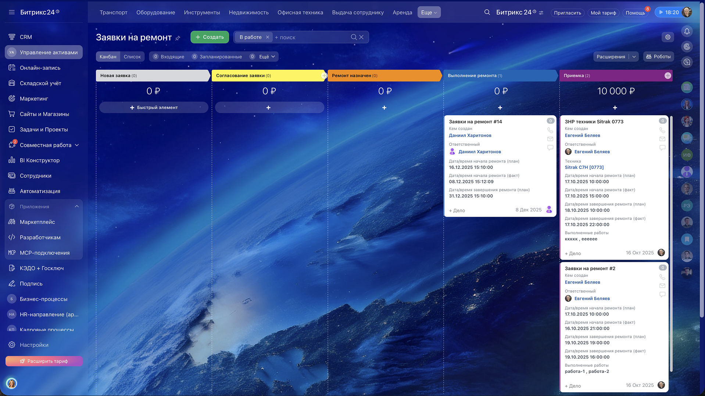Open Онлайн-запись calendar icon
The width and height of the screenshot is (705, 396).
[12, 68]
